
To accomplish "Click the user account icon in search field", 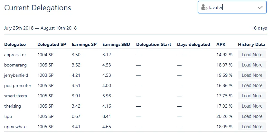I will [x=204, y=7].
